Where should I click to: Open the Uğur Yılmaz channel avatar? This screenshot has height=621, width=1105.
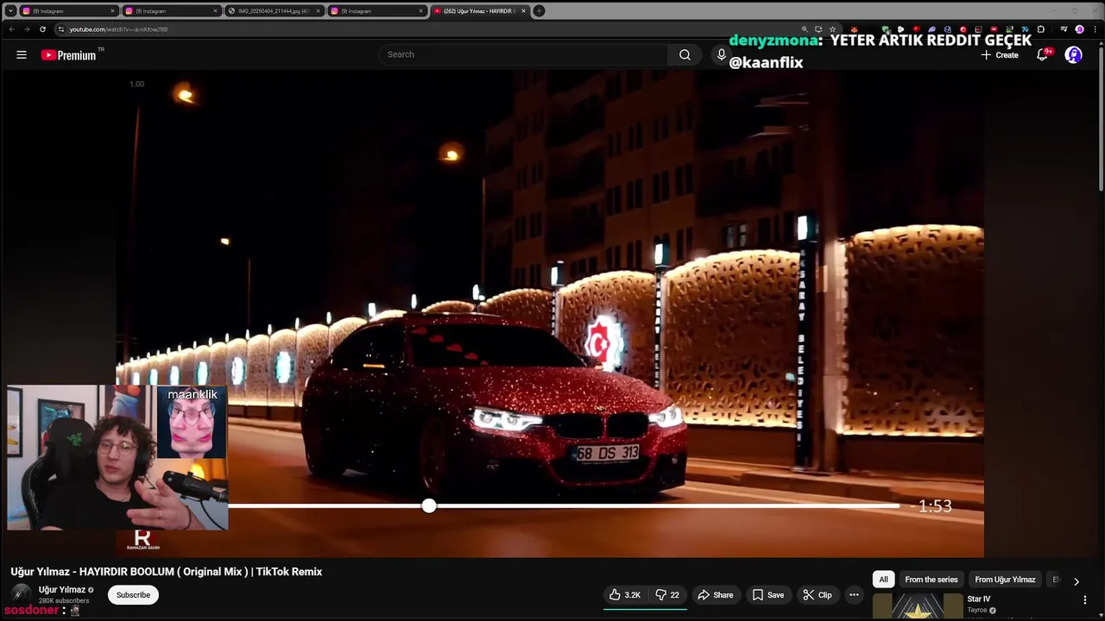pos(21,593)
